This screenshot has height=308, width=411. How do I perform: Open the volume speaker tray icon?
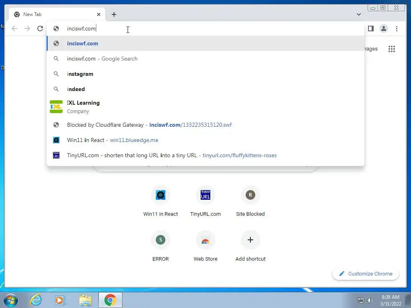370,300
